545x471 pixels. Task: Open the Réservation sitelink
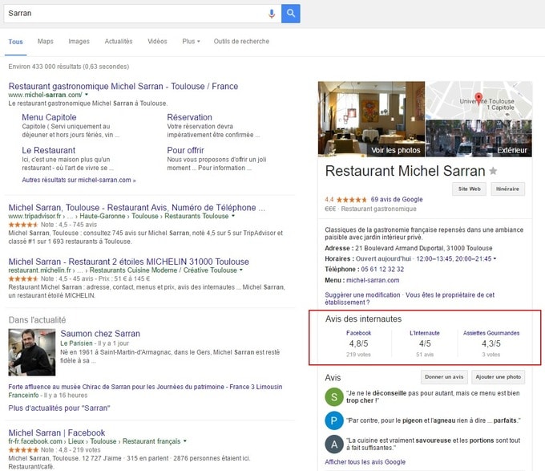pyautogui.click(x=189, y=117)
